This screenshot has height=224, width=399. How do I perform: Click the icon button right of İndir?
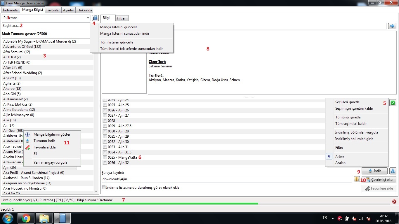pos(393,171)
